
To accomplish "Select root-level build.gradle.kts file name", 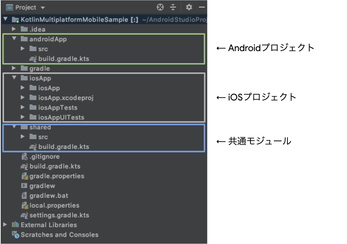I will point(55,166).
